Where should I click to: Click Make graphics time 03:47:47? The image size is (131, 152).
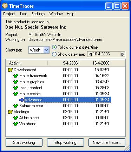click(x=102, y=82)
